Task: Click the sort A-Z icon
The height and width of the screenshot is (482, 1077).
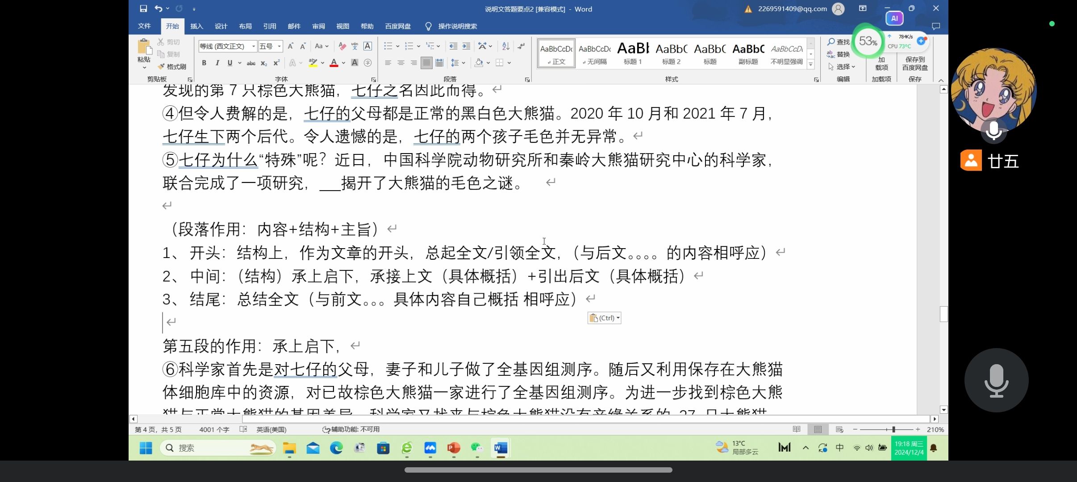Action: coord(505,46)
